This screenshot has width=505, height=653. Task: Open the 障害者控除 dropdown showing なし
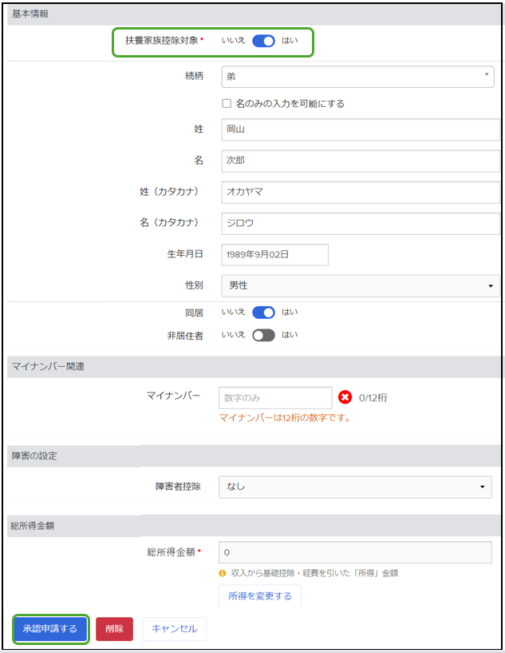355,487
